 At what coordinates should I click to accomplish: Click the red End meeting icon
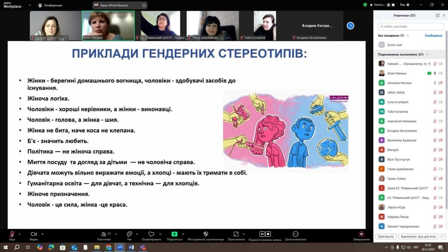coord(361,234)
